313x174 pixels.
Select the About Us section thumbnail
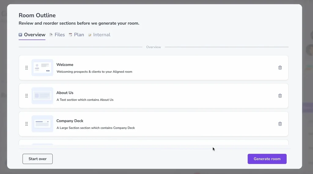(x=42, y=96)
